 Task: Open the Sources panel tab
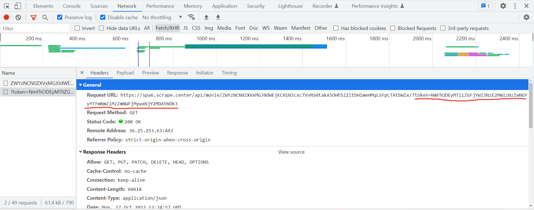pyautogui.click(x=99, y=6)
